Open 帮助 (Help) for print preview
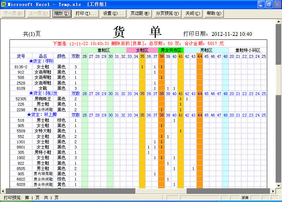282x202 pixels. point(214,13)
